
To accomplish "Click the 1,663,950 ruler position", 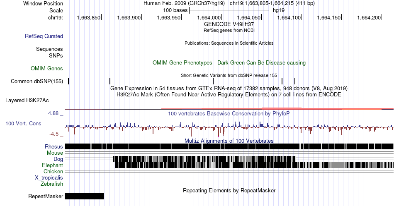I will (x=169, y=17).
